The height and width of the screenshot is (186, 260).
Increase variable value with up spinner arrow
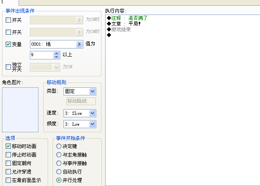click(56, 53)
